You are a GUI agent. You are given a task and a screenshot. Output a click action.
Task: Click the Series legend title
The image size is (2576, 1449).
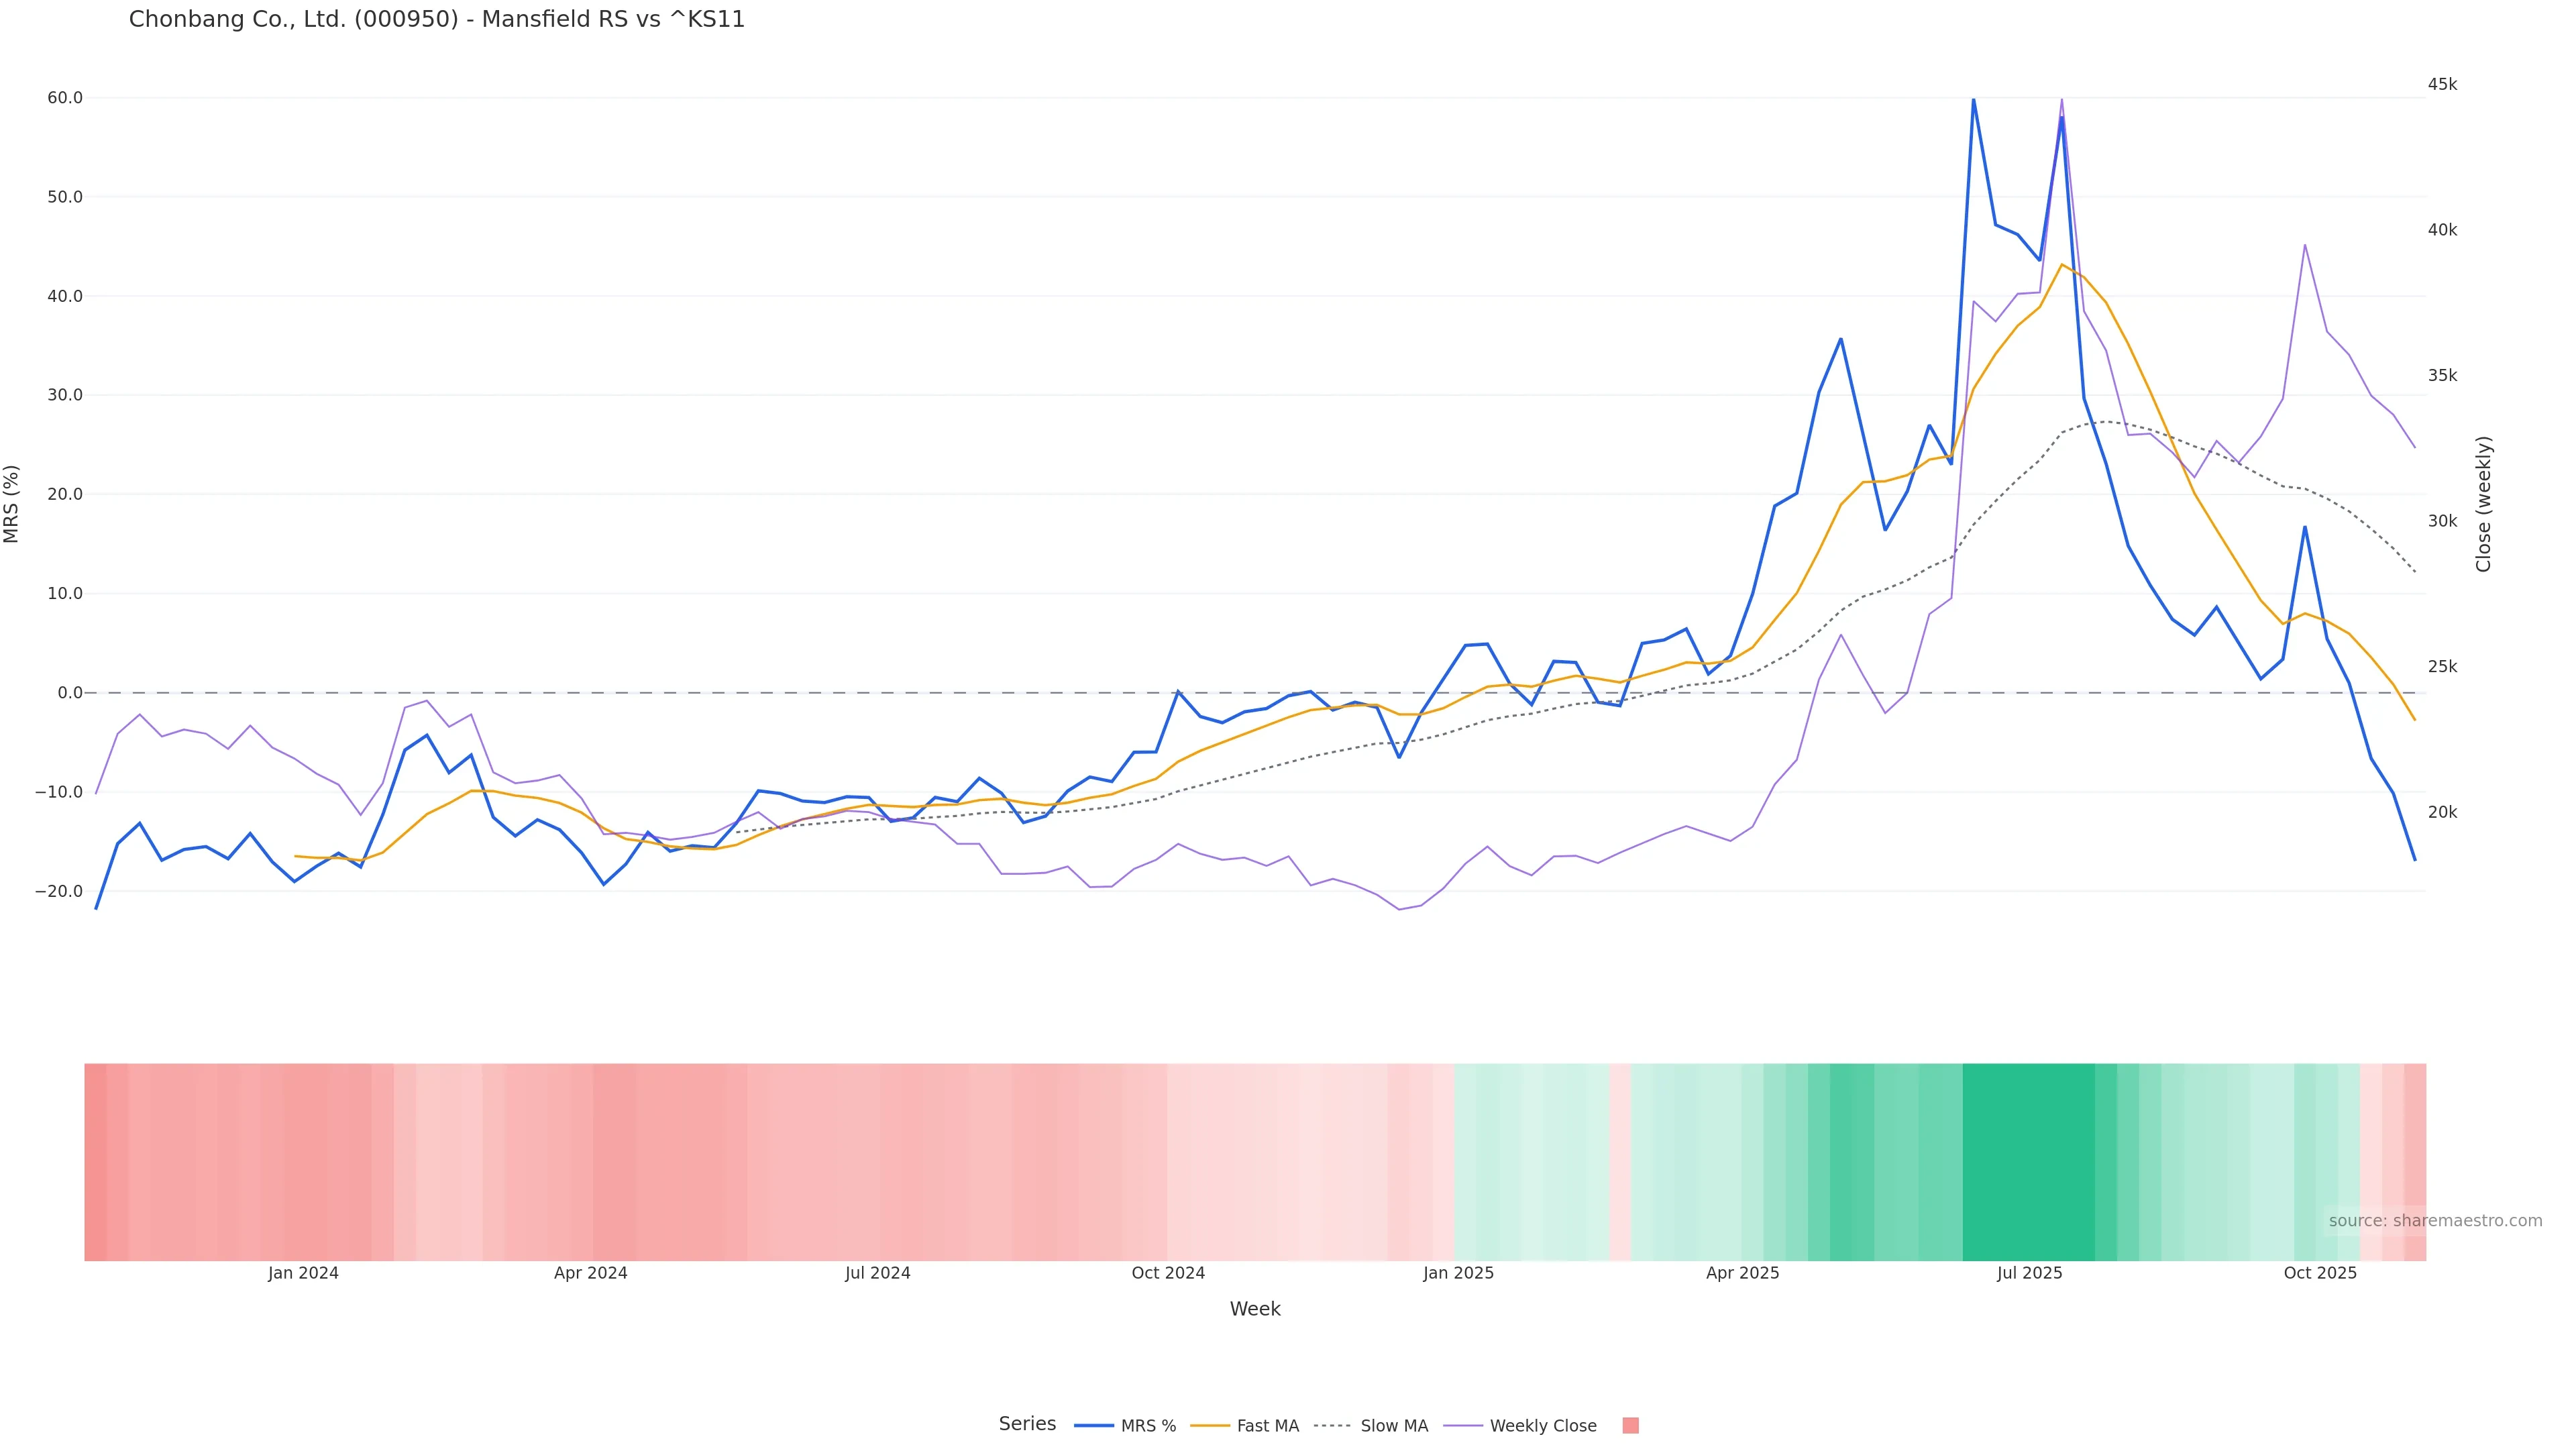(x=1027, y=1424)
